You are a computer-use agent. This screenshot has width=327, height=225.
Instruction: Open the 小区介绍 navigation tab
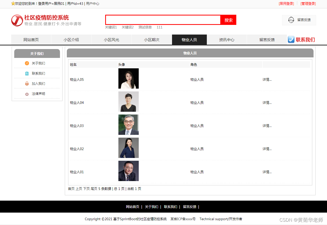pos(71,40)
